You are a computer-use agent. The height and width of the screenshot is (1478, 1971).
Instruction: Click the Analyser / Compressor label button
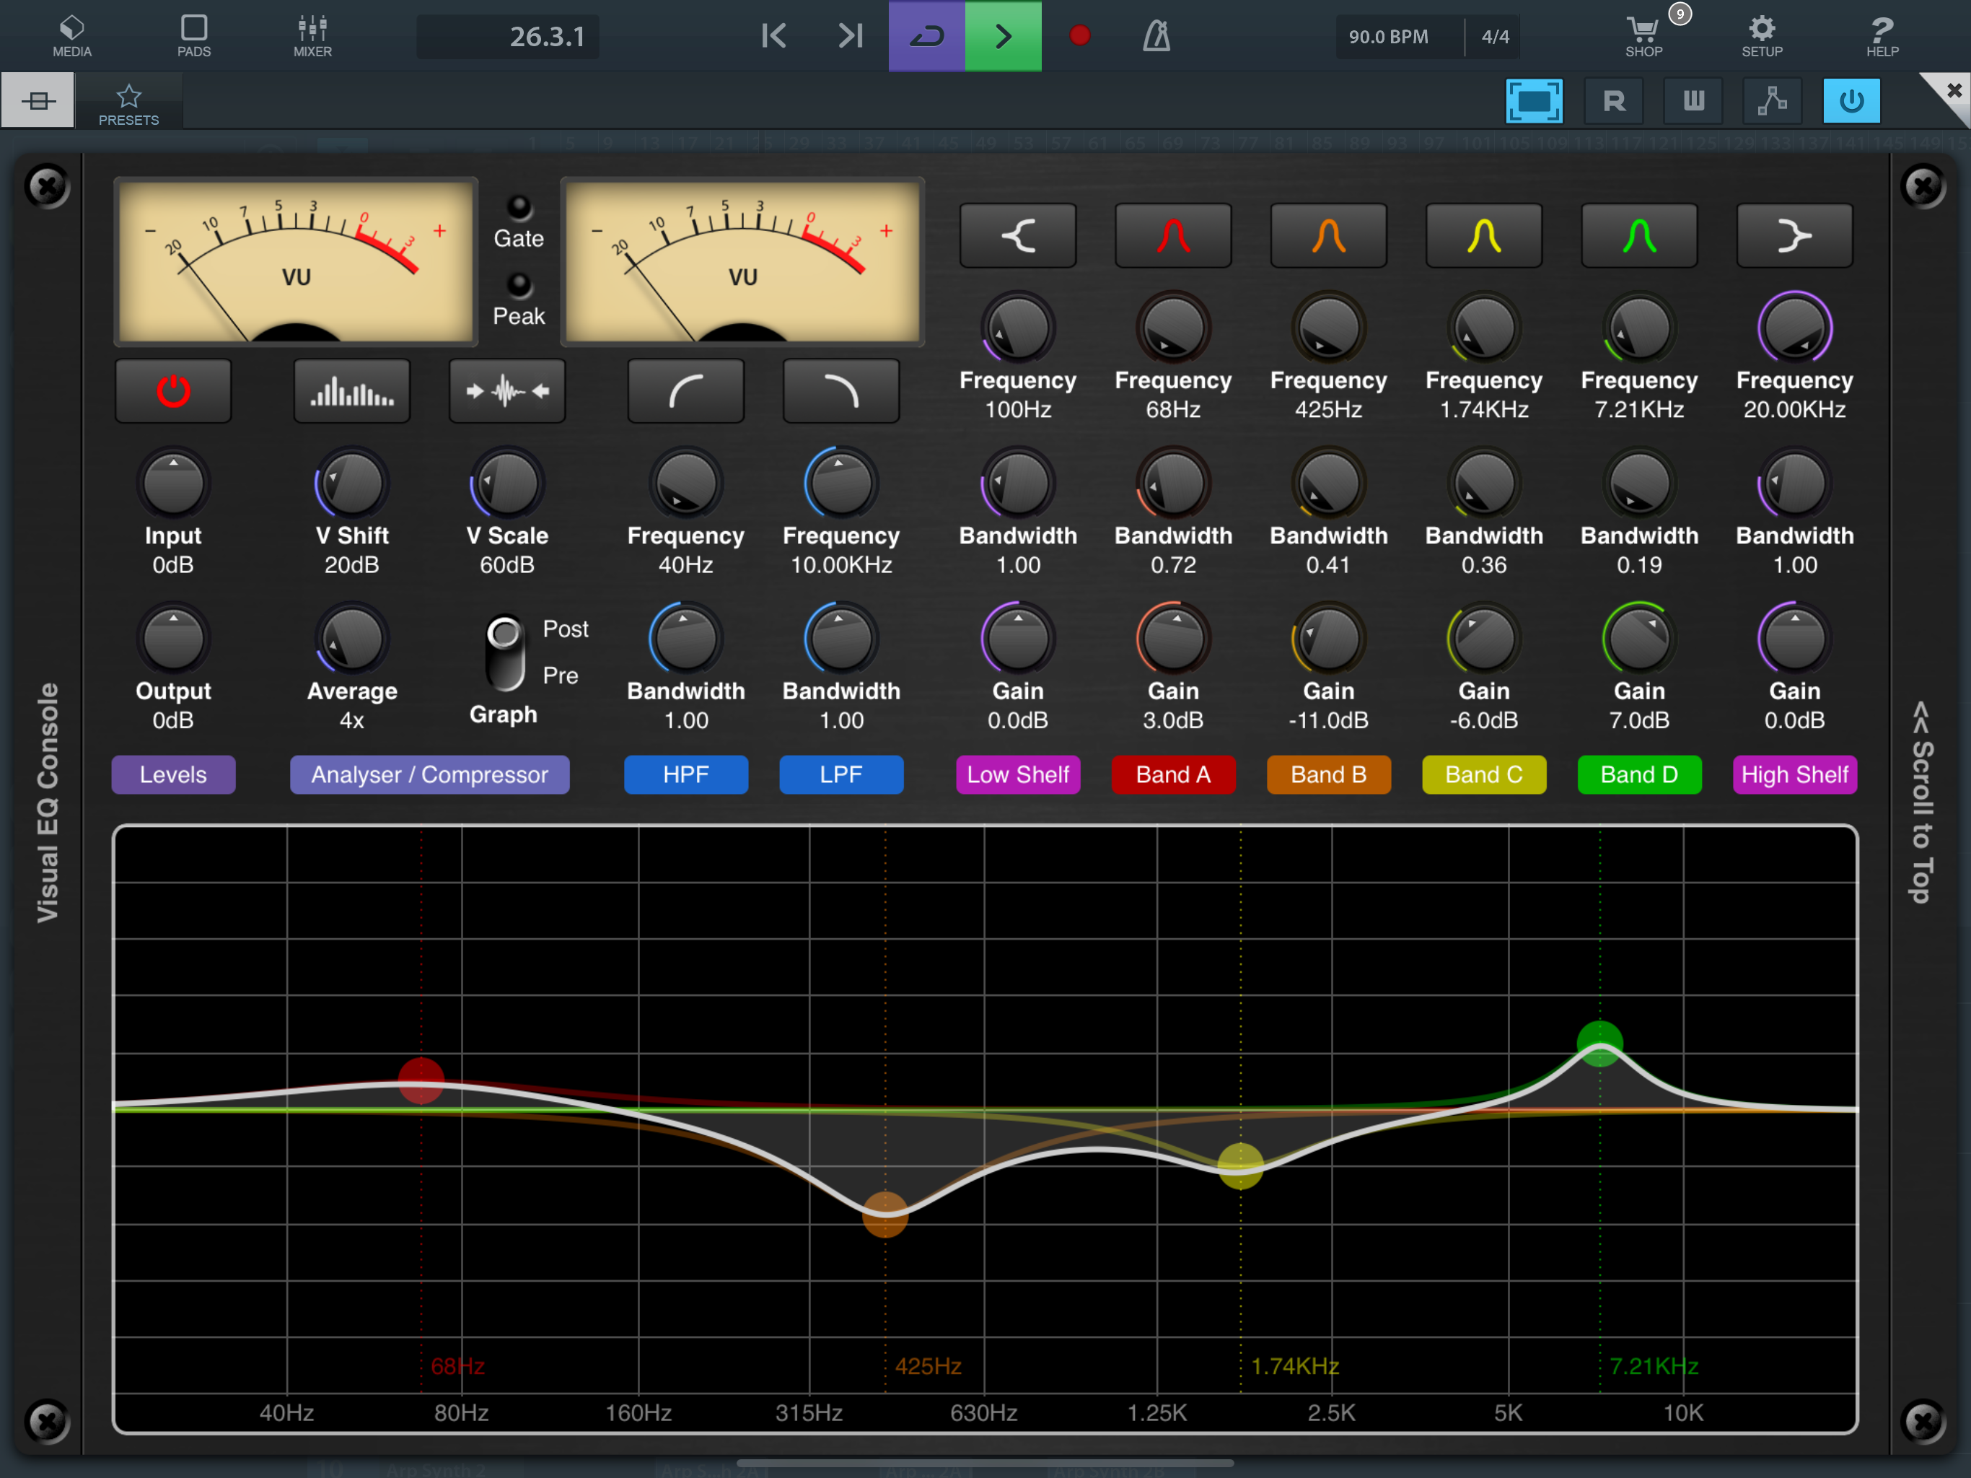click(429, 774)
